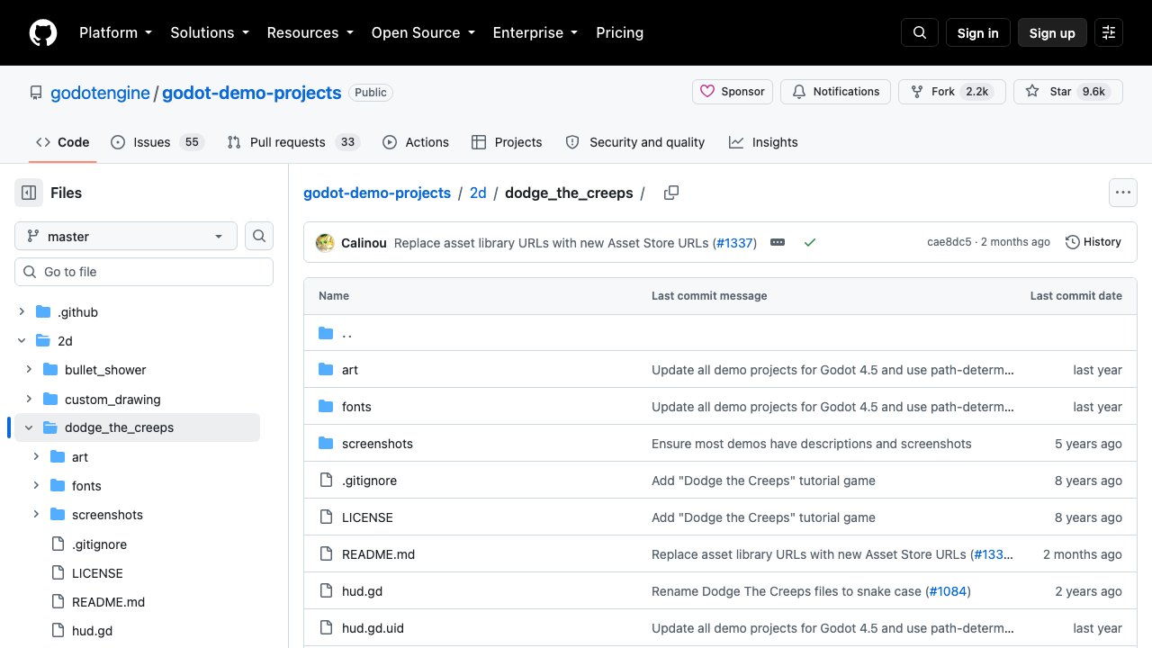
Task: Expand the art folder in sidebar tree
Action: pos(36,457)
